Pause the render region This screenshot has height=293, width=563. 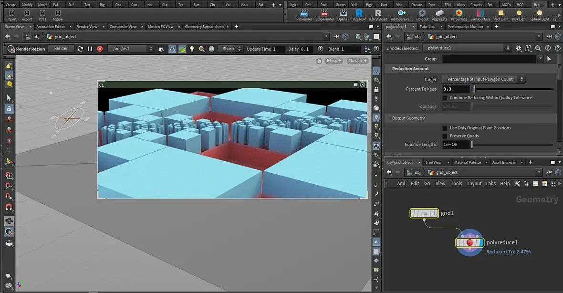click(x=90, y=49)
